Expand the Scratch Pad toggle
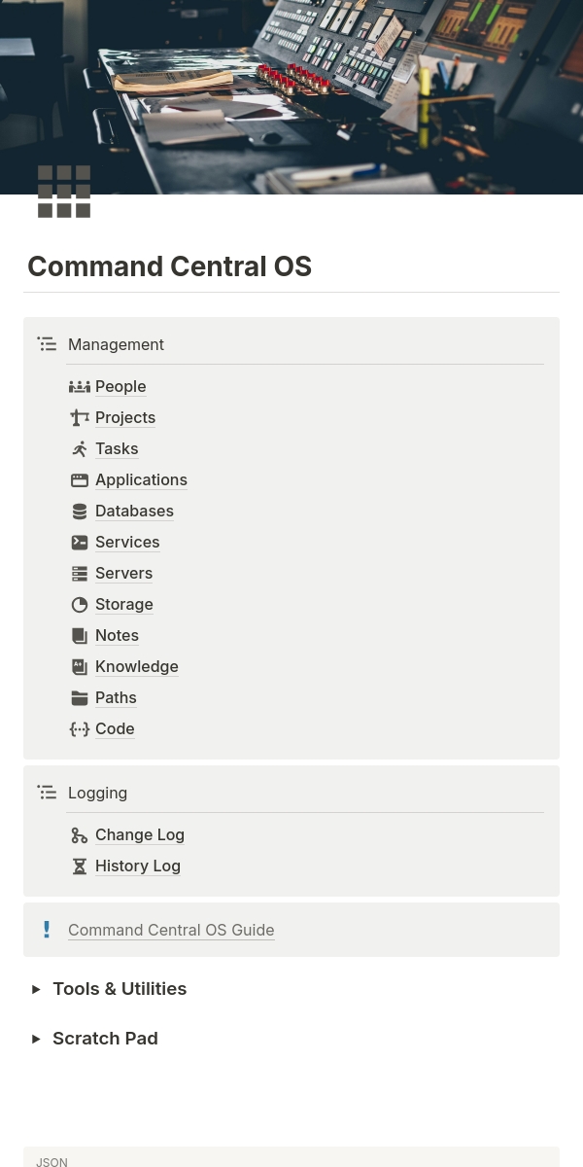Viewport: 583px width, 1167px height. 36,1039
